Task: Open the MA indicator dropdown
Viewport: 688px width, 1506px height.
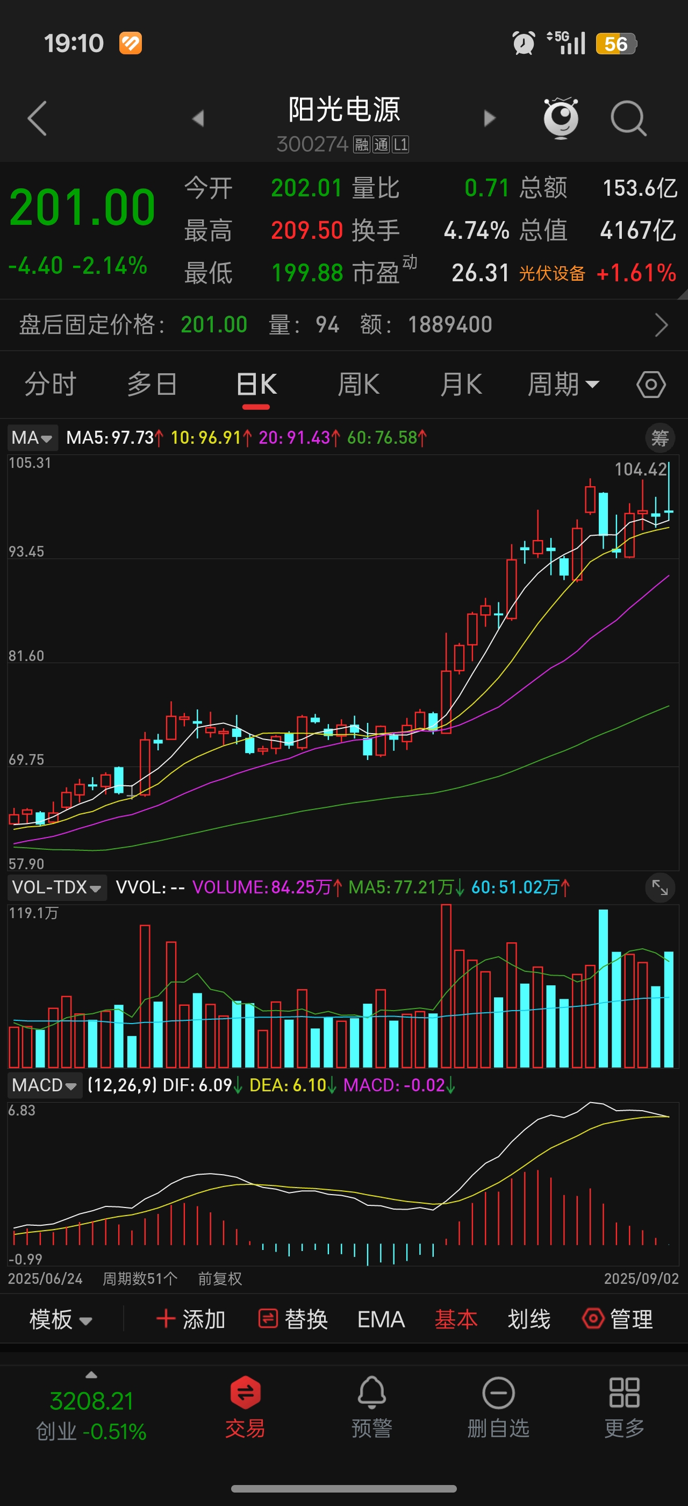Action: click(x=32, y=437)
